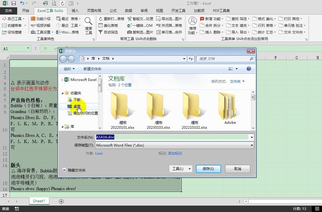Viewport: 322px width, 212px height.
Task: Select the 桌面 sidebar item
Action: point(76,106)
